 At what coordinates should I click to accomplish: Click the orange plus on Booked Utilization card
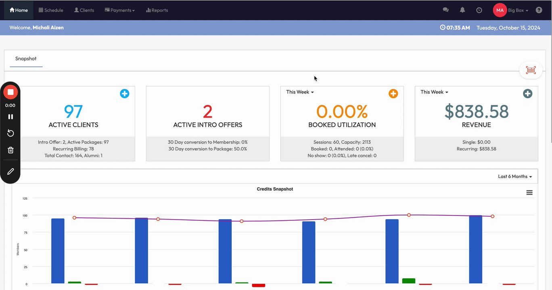click(x=393, y=93)
